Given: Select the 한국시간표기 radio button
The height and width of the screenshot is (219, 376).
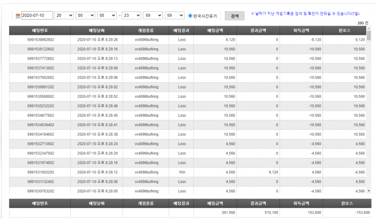Looking at the screenshot, I should [190, 16].
